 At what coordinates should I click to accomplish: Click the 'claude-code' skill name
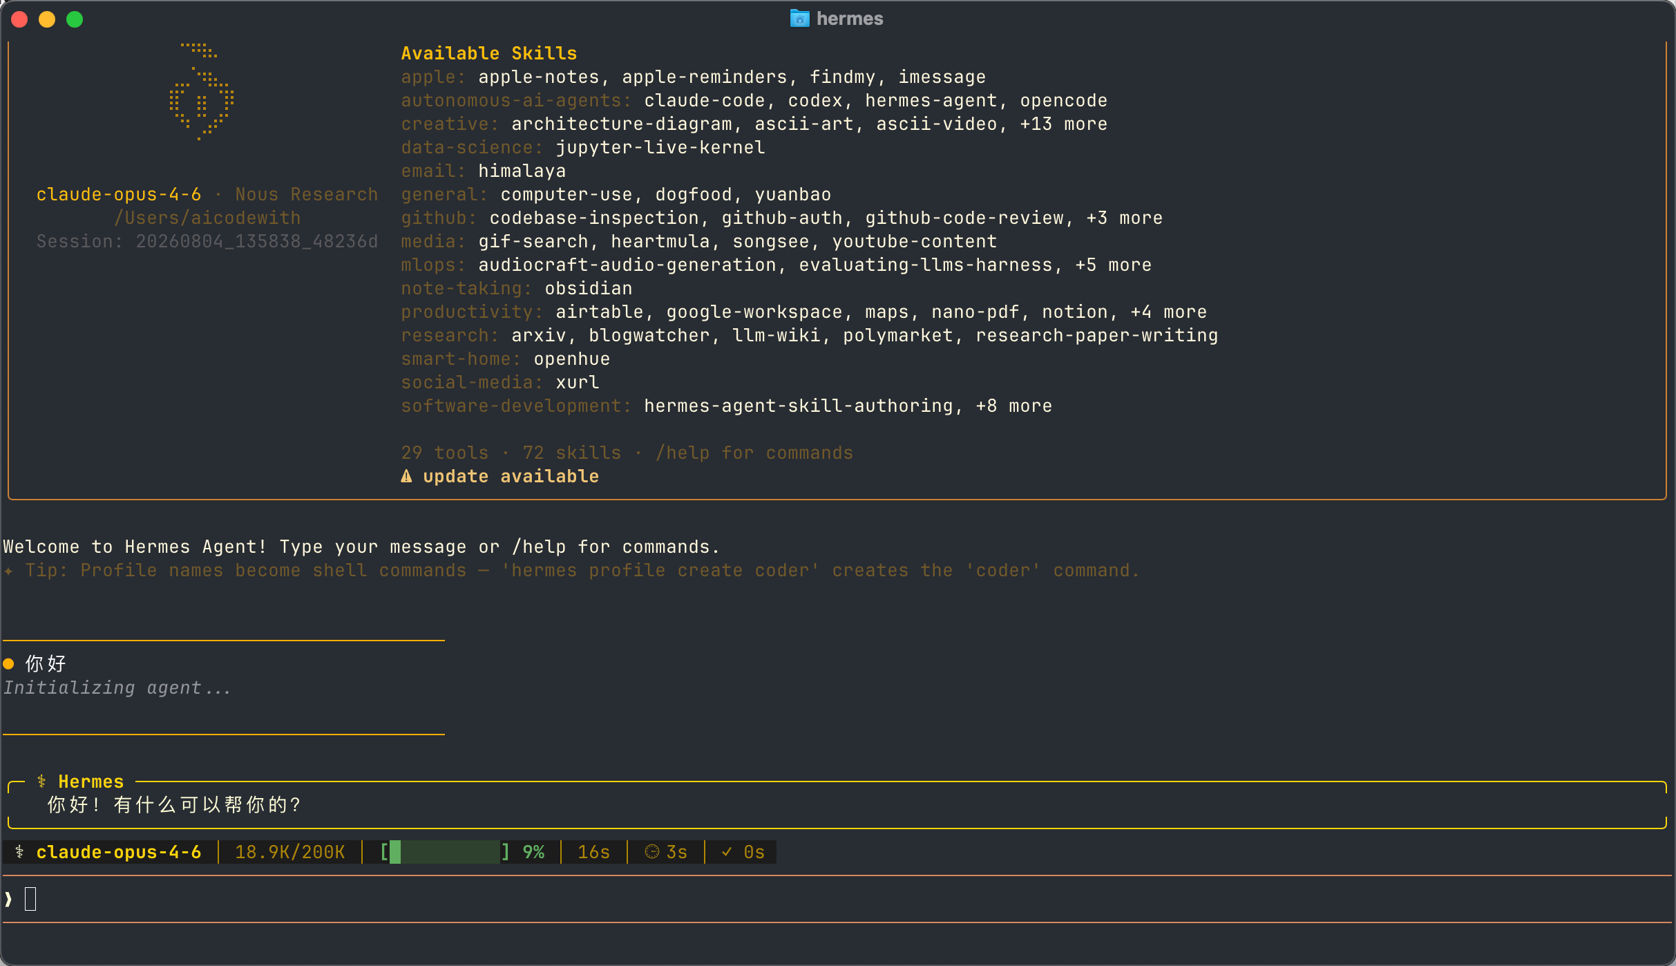704,100
